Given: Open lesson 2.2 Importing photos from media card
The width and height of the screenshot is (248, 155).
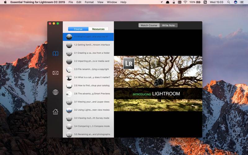Looking at the screenshot, I should click(88, 61).
